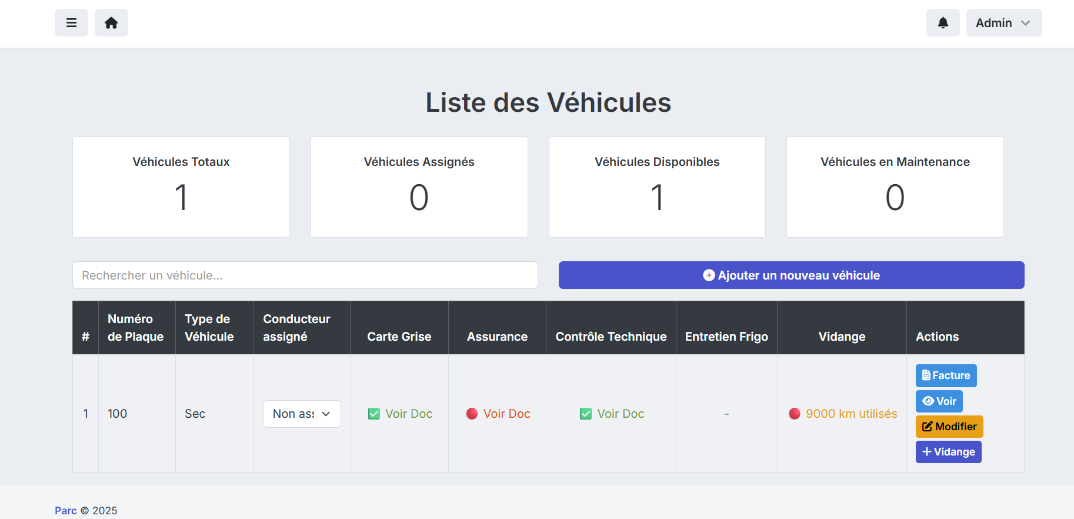Open the hamburger sidebar menu
1074x519 pixels.
71,23
